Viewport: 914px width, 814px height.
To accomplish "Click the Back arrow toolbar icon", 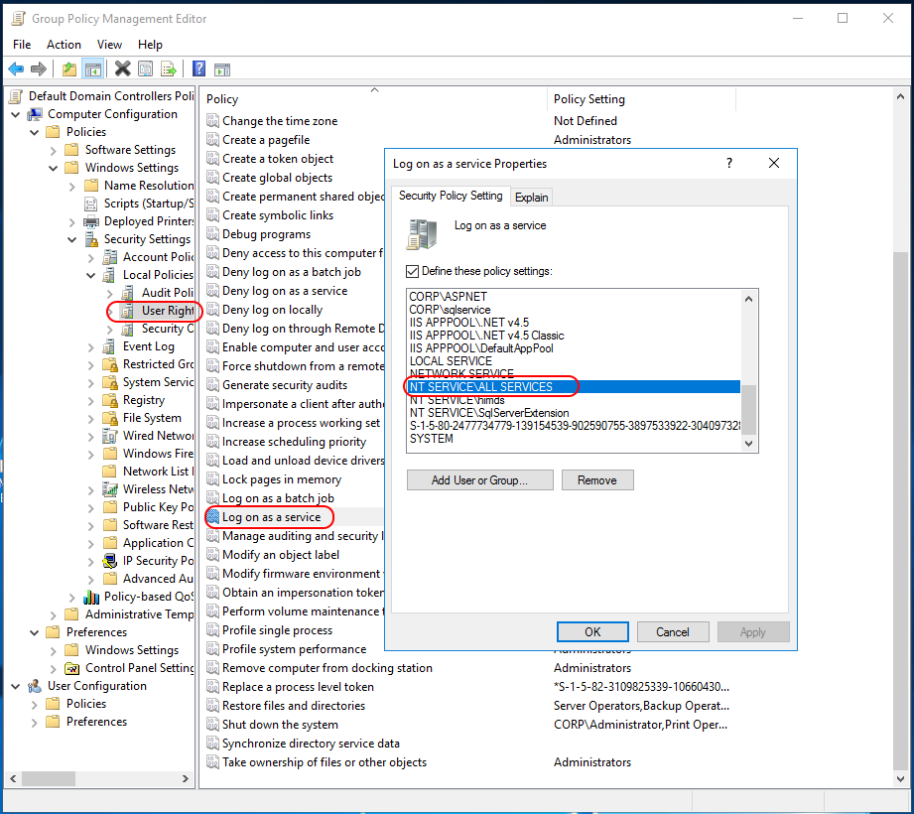I will [x=16, y=68].
